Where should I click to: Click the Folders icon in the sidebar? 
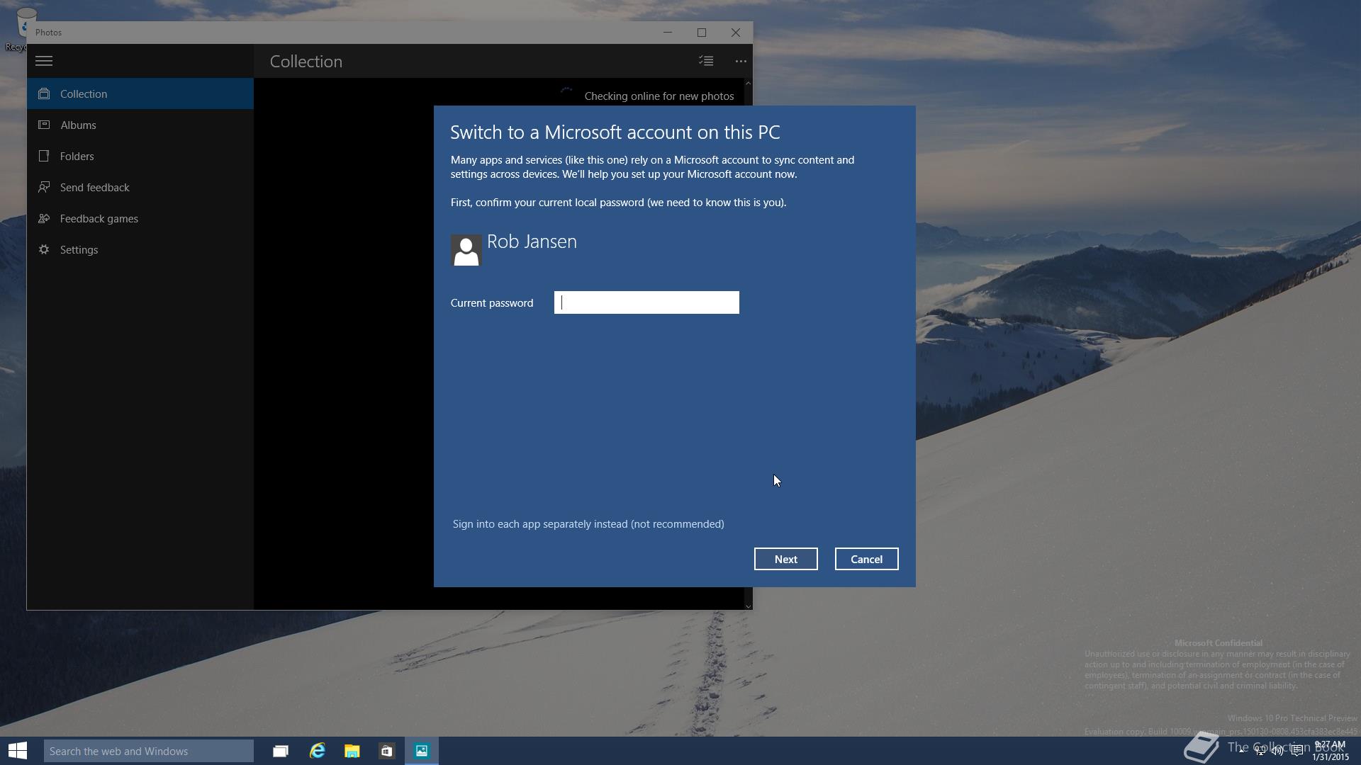(44, 156)
